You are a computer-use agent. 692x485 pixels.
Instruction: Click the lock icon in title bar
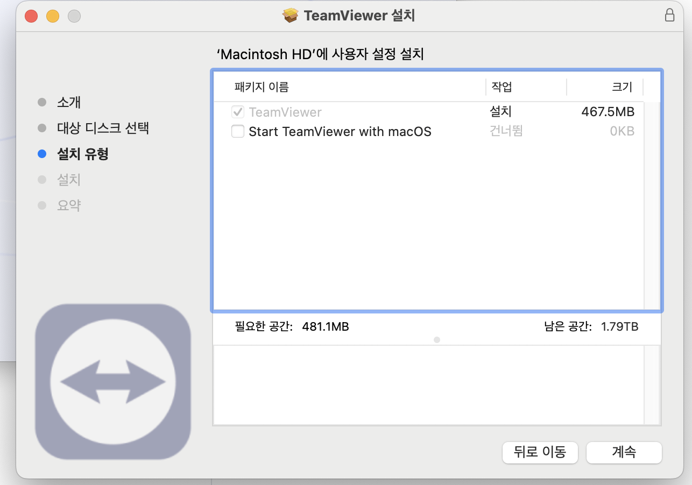click(669, 15)
